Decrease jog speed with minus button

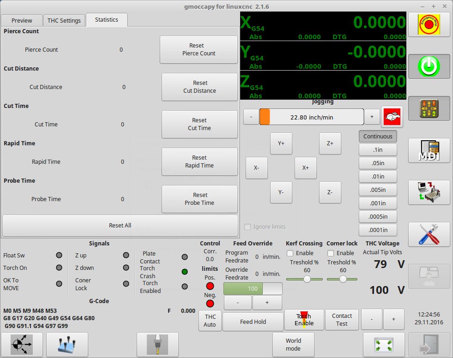251,117
